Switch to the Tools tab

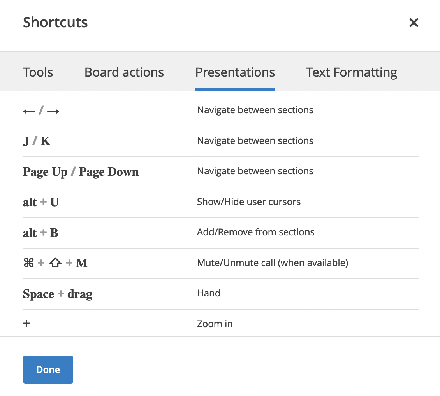coord(38,72)
